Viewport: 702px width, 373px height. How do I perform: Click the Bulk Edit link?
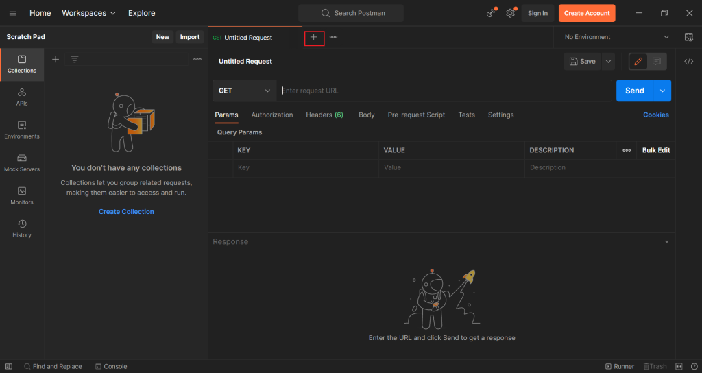click(656, 150)
